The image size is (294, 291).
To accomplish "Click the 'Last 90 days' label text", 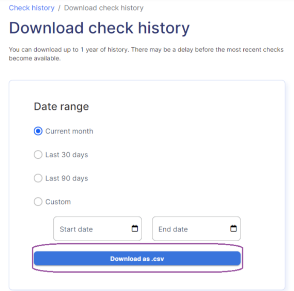I will [66, 178].
